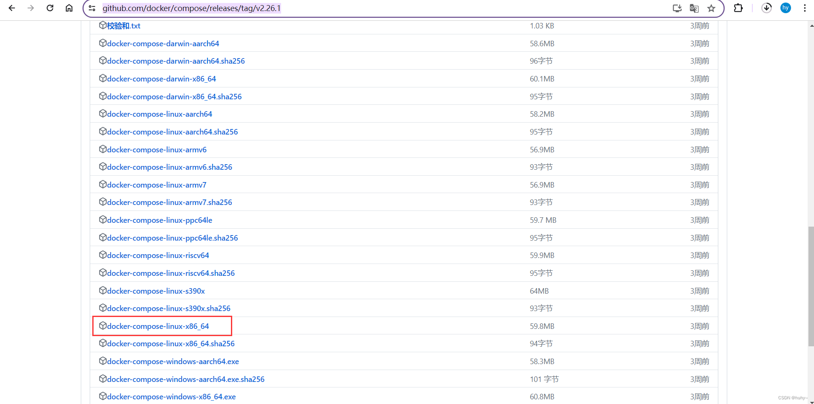814x404 pixels.
Task: Download docker-compose-linux-x86_64.sha256
Action: 171,344
